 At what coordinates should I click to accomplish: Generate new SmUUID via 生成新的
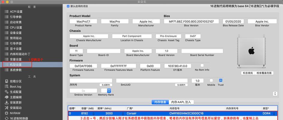[181, 85]
